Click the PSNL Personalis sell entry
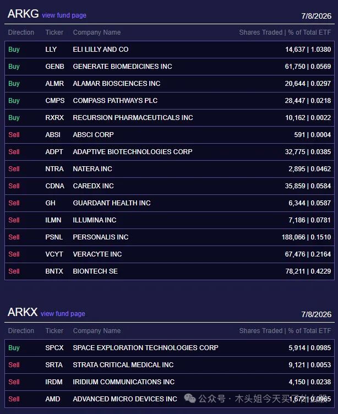The height and width of the screenshot is (414, 338). click(x=170, y=237)
